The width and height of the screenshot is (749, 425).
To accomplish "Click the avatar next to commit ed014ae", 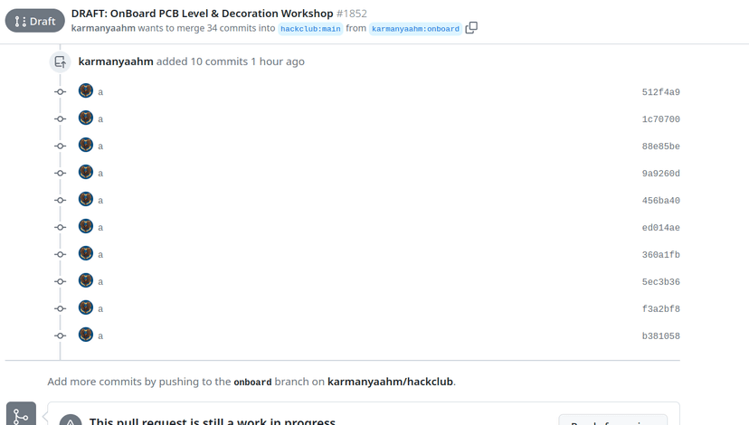I will [x=86, y=226].
